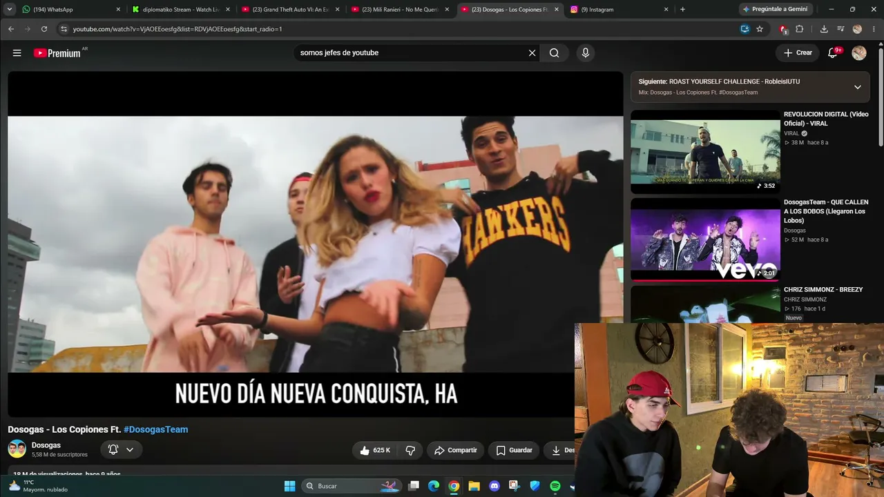Image resolution: width=884 pixels, height=497 pixels.
Task: Open YouTube notifications bell
Action: pos(833,53)
